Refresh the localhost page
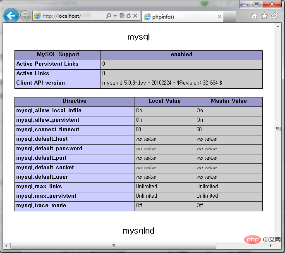The width and height of the screenshot is (285, 253). point(129,16)
